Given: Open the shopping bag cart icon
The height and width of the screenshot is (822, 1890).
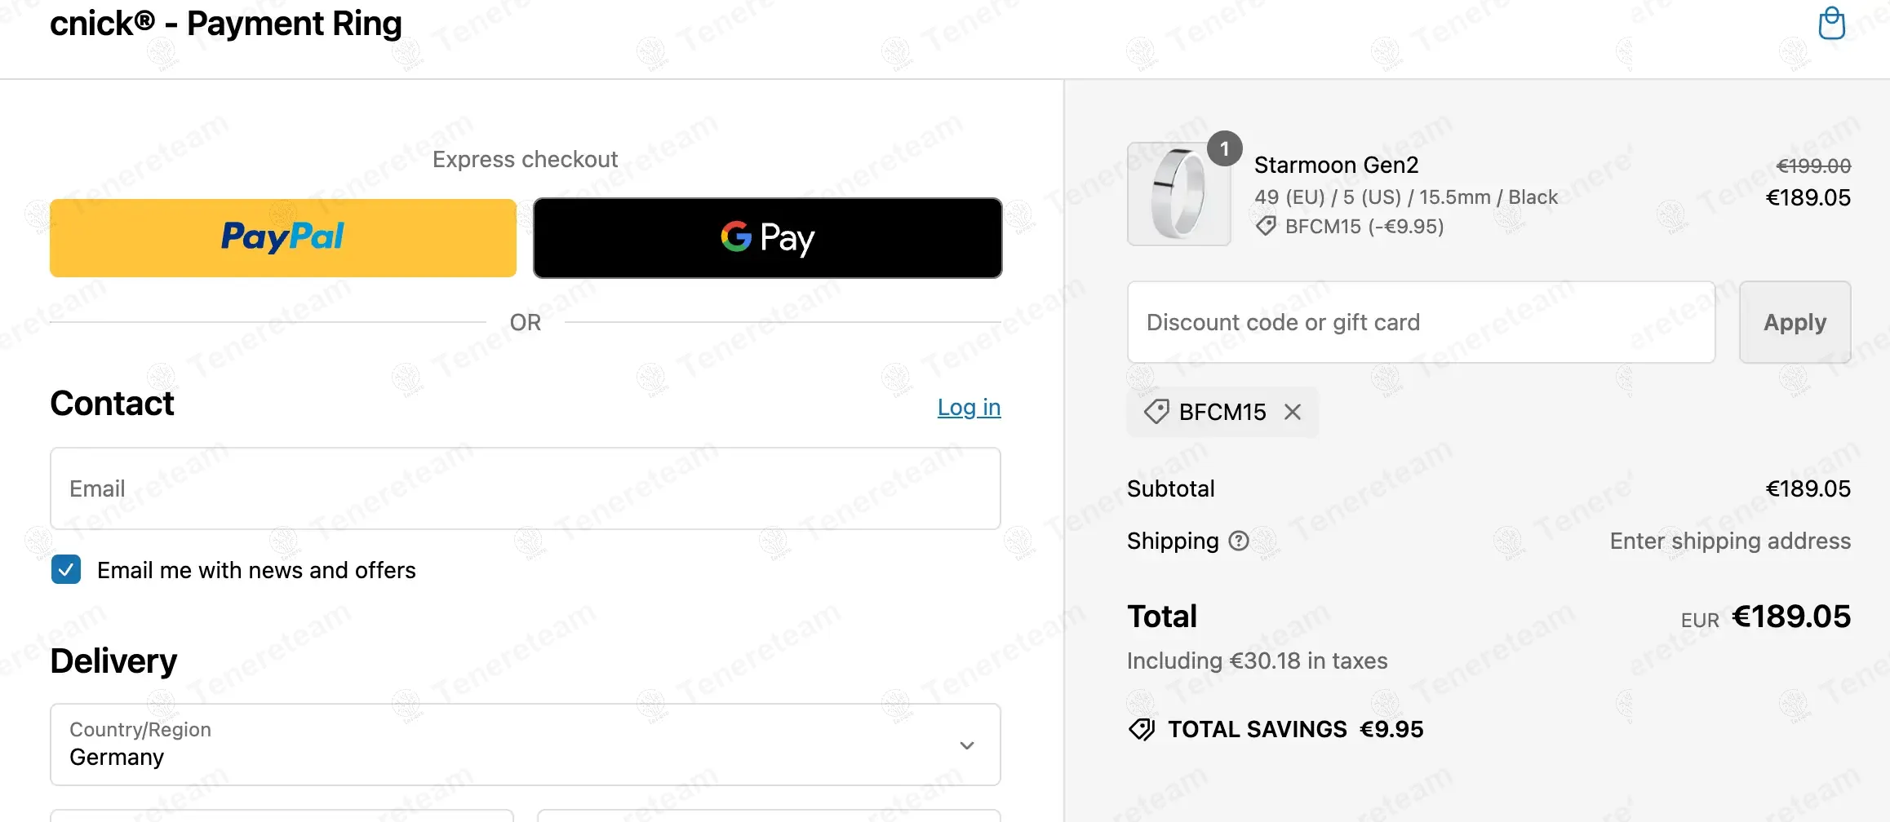Looking at the screenshot, I should pyautogui.click(x=1831, y=24).
